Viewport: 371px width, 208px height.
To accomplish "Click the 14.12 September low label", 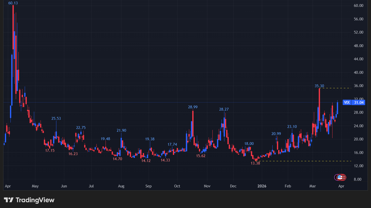I will click(x=146, y=161).
